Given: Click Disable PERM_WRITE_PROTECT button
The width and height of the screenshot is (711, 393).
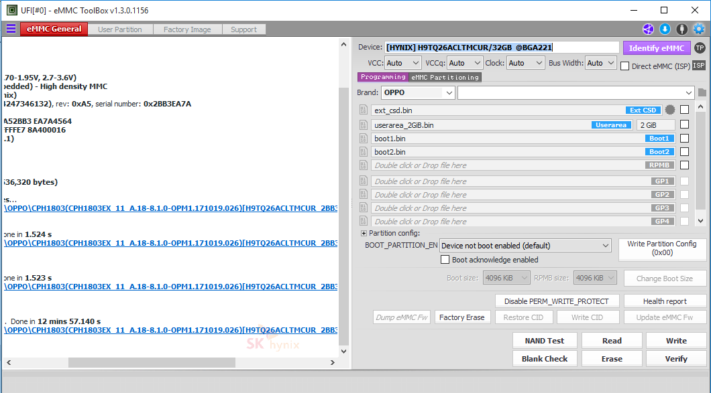Looking at the screenshot, I should [x=556, y=301].
